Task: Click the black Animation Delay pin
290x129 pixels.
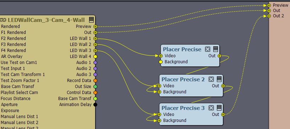Action: pyautogui.click(x=95, y=105)
